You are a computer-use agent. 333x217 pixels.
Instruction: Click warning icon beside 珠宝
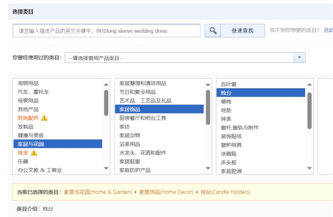coord(34,153)
